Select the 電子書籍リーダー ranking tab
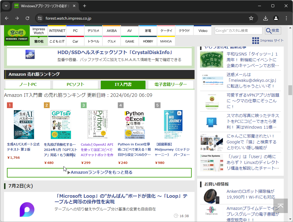Screen dimensions: 293x222 point(171,85)
